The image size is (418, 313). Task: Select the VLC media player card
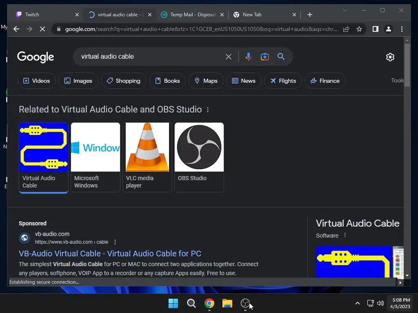(147, 157)
